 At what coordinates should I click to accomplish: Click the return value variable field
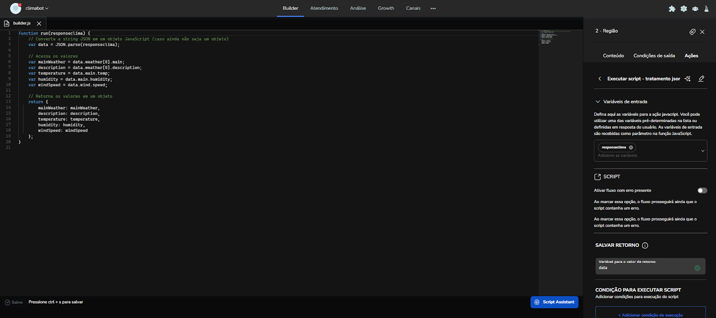pyautogui.click(x=644, y=267)
